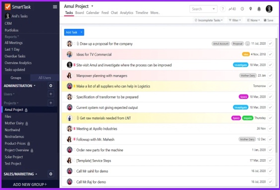The height and width of the screenshot is (190, 280).
Task: Mark 'Ideas for TV Commercial' task complete
Action: coord(271,54)
